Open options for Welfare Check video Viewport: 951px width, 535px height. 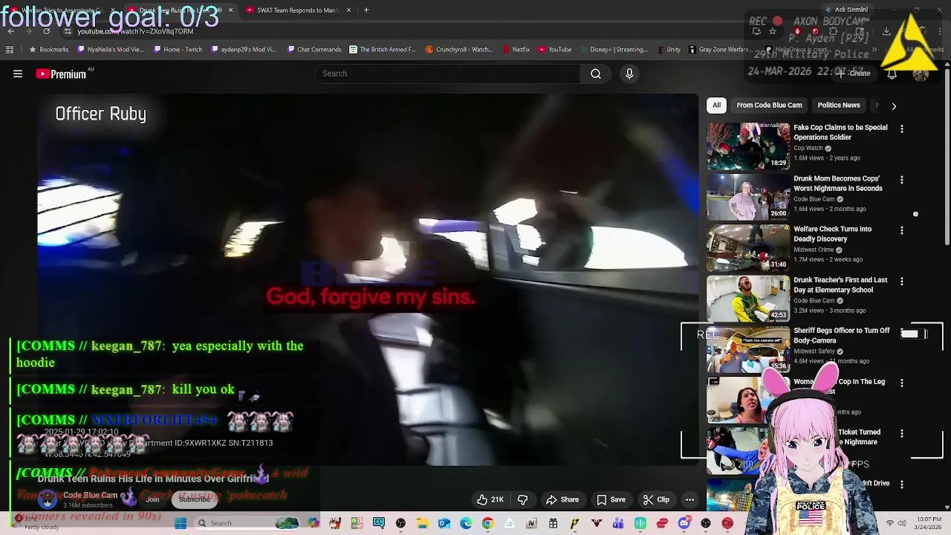pyautogui.click(x=902, y=230)
